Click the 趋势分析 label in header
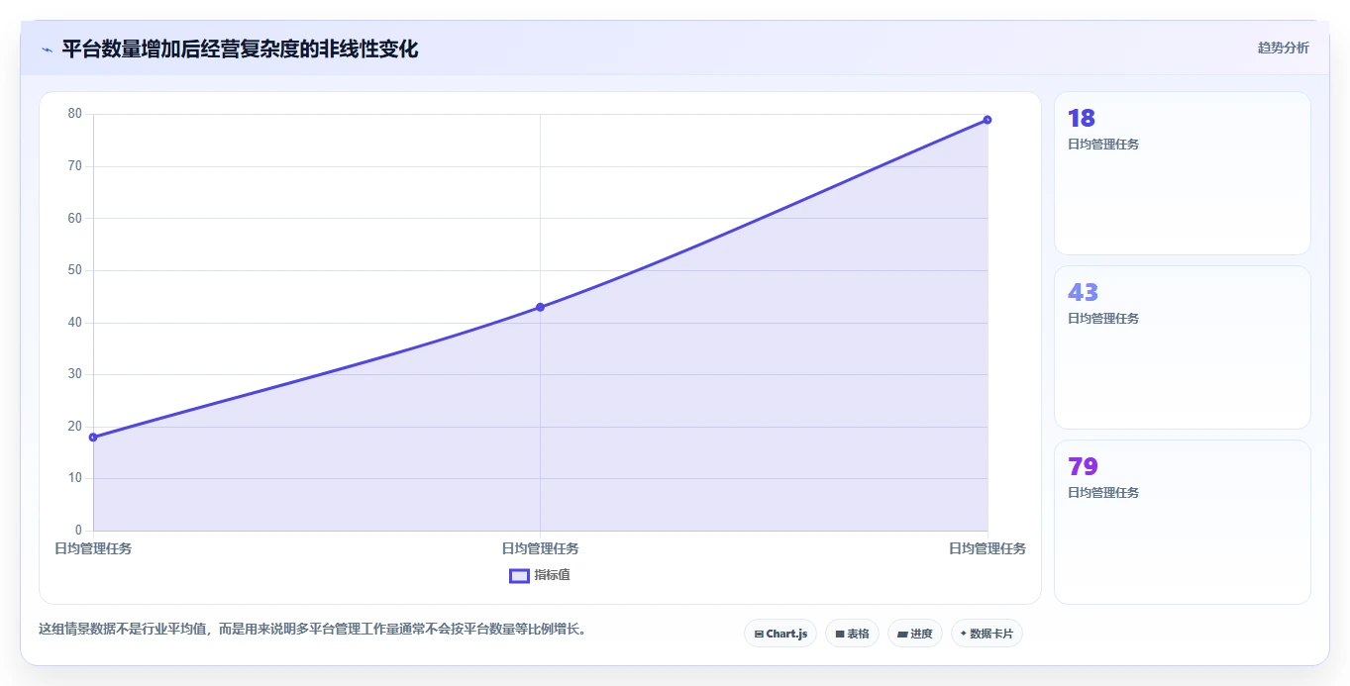 click(x=1283, y=48)
